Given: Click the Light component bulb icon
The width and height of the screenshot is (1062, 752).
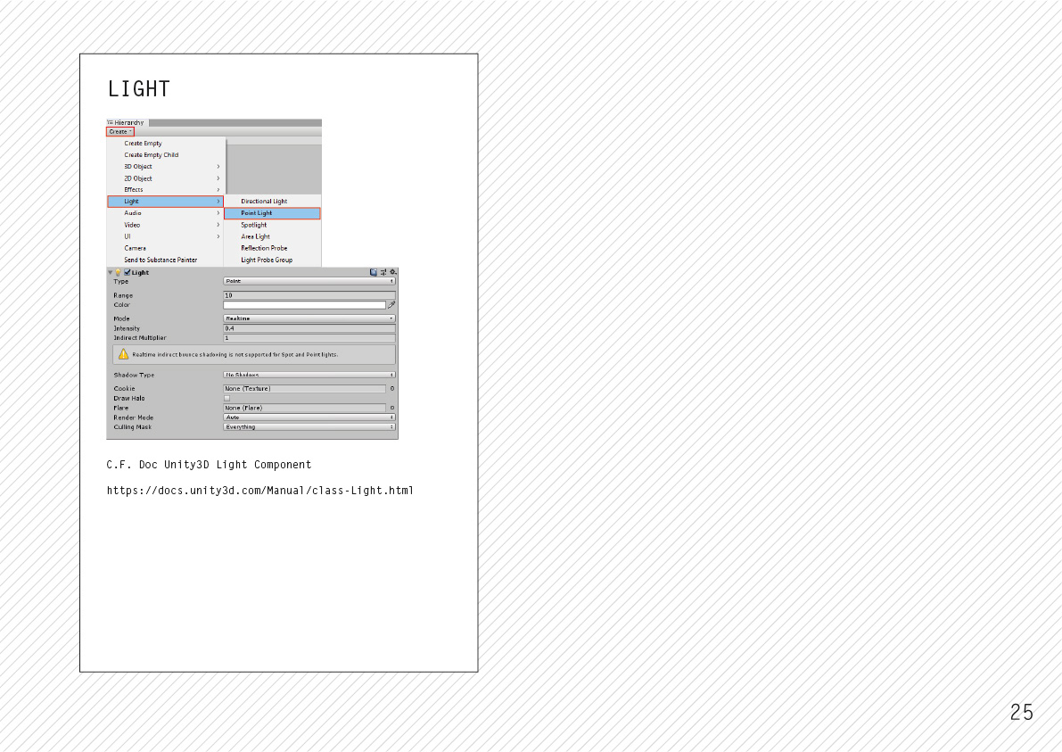Looking at the screenshot, I should (x=118, y=272).
